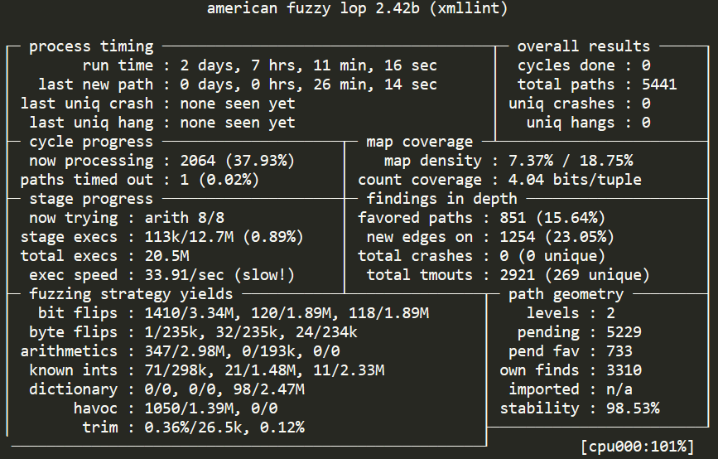Click the overall results section header
The image size is (718, 459).
[583, 46]
